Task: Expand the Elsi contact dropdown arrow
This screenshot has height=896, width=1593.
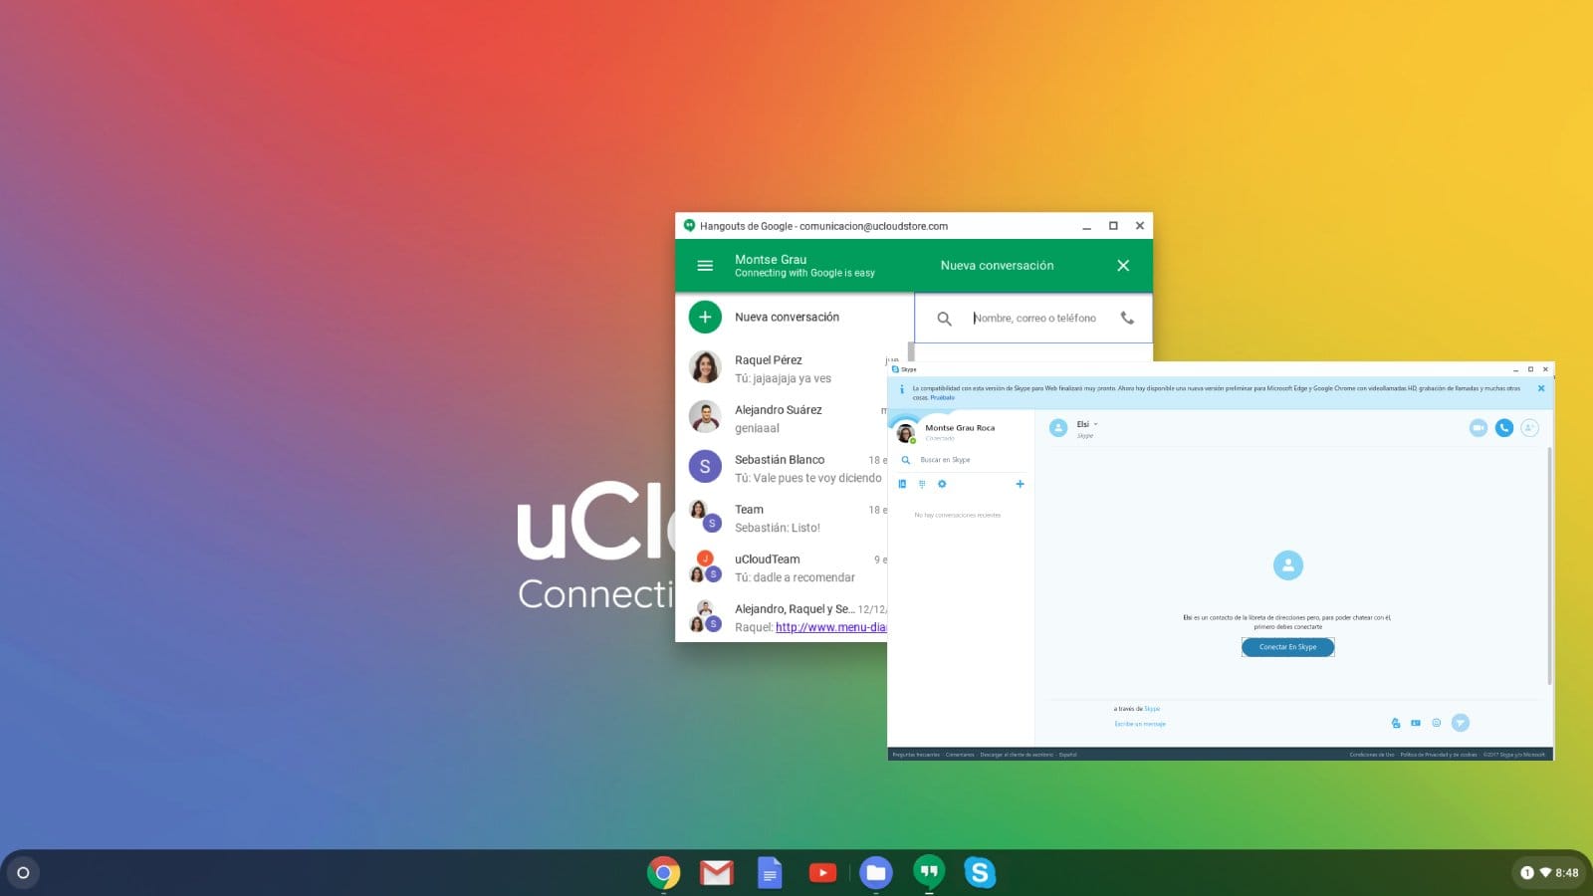Action: [1095, 424]
